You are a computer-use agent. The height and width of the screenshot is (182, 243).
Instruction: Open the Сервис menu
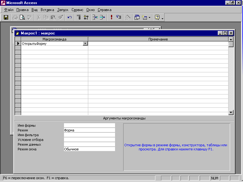(77, 10)
